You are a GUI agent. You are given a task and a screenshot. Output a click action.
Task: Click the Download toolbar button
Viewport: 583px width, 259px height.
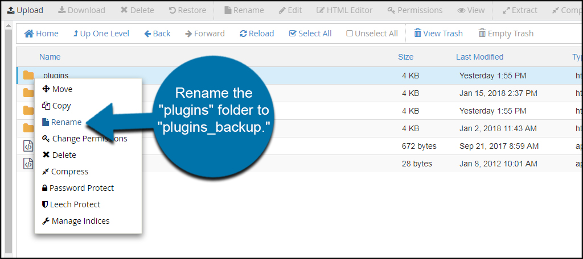pyautogui.click(x=82, y=10)
